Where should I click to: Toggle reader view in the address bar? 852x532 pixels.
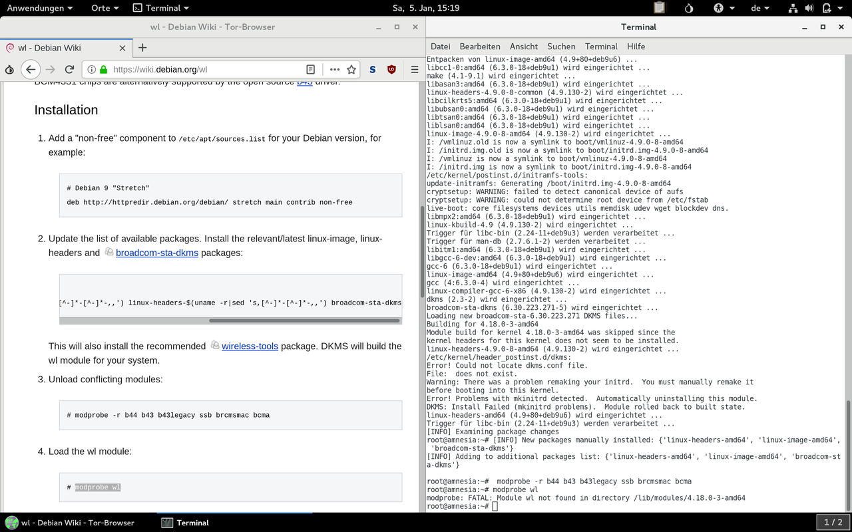click(x=310, y=69)
